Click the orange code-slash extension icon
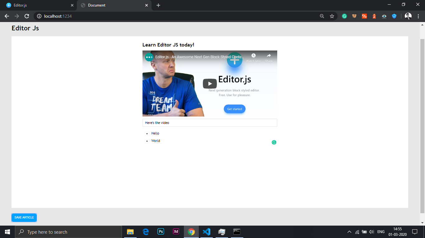Image resolution: width=425 pixels, height=238 pixels. (364, 16)
